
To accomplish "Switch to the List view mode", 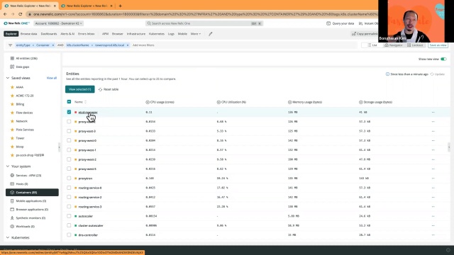I will [x=372, y=45].
